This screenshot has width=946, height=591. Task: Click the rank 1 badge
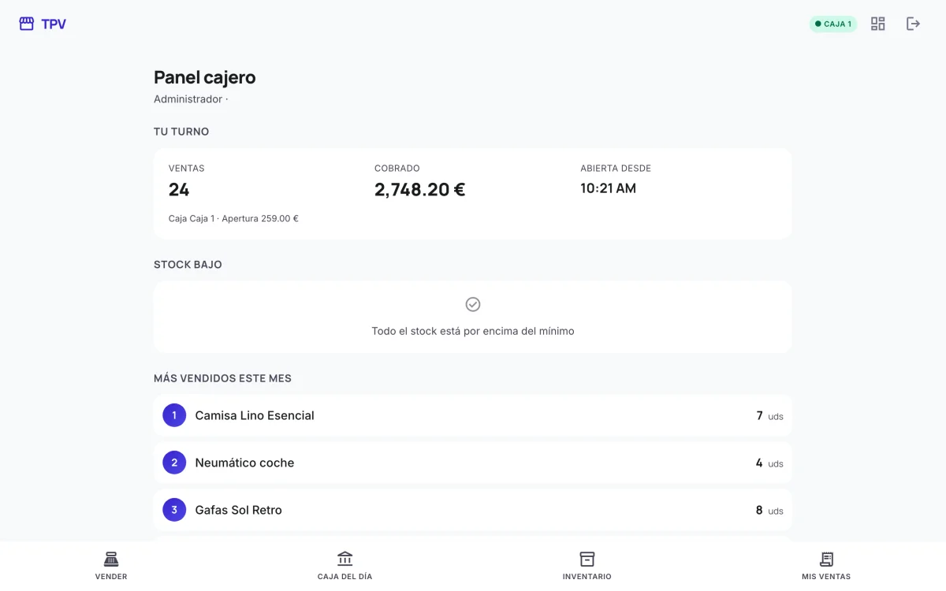[174, 415]
